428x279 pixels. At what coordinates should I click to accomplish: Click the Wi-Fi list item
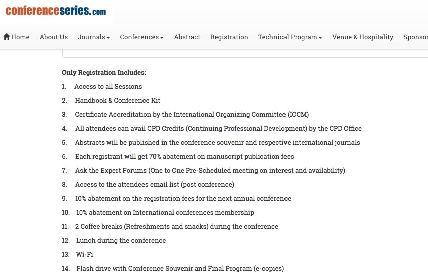point(84,254)
